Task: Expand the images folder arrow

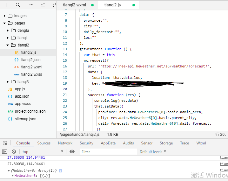Action: tap(4, 16)
